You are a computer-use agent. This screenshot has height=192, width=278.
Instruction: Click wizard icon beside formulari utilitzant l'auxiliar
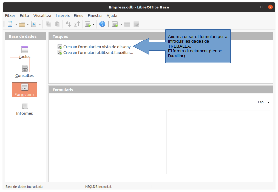[60, 53]
